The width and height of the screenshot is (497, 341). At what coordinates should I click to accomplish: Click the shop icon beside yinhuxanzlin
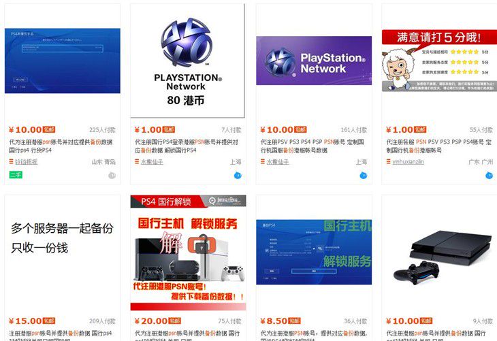coord(389,161)
